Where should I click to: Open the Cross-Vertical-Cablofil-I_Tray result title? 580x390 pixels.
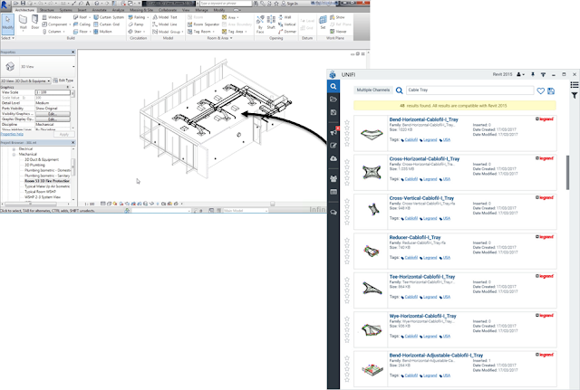click(x=421, y=198)
